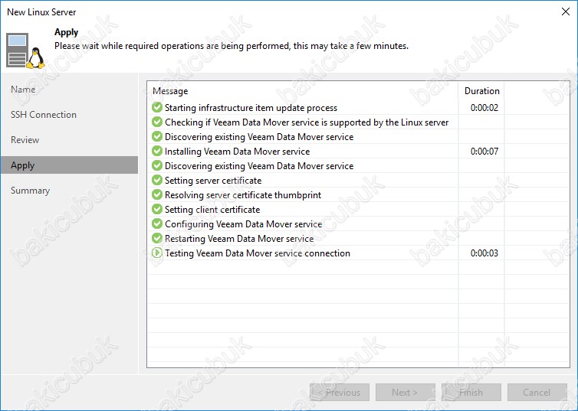Click the Next button
This screenshot has height=411, width=578.
(x=405, y=392)
